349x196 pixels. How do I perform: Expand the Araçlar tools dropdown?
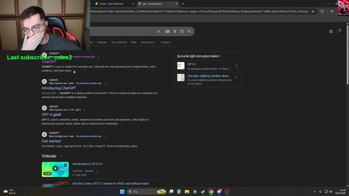(x=167, y=42)
